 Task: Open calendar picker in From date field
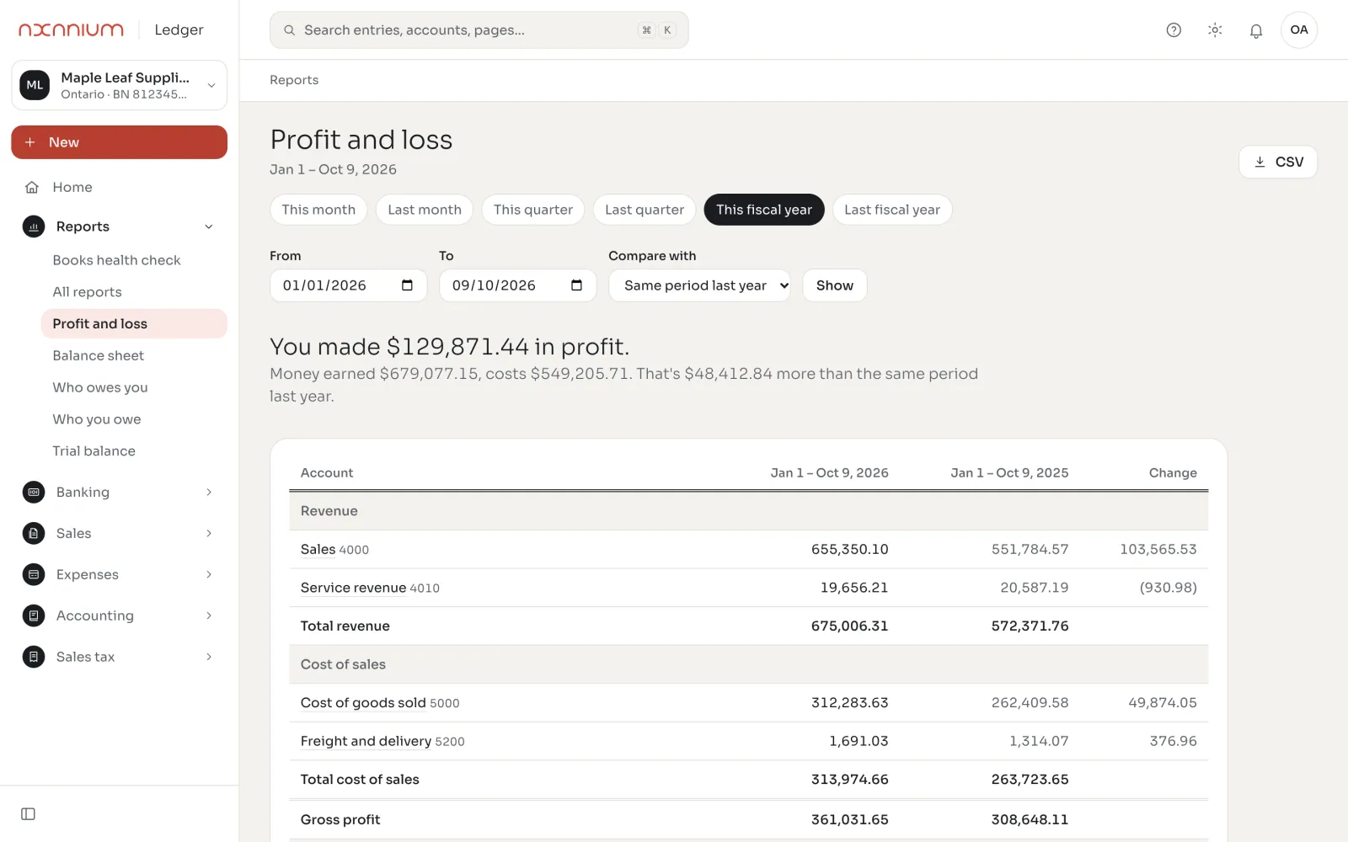(407, 285)
